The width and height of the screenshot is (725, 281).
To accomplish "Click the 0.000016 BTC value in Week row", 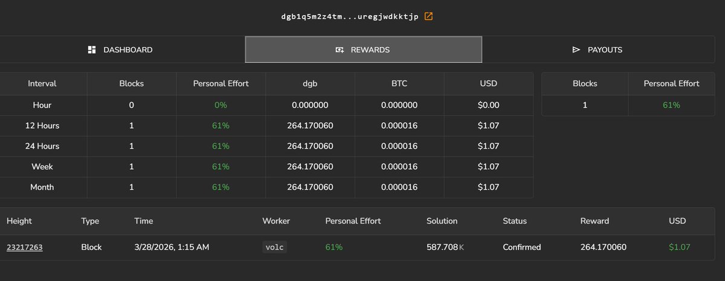I will tap(399, 167).
